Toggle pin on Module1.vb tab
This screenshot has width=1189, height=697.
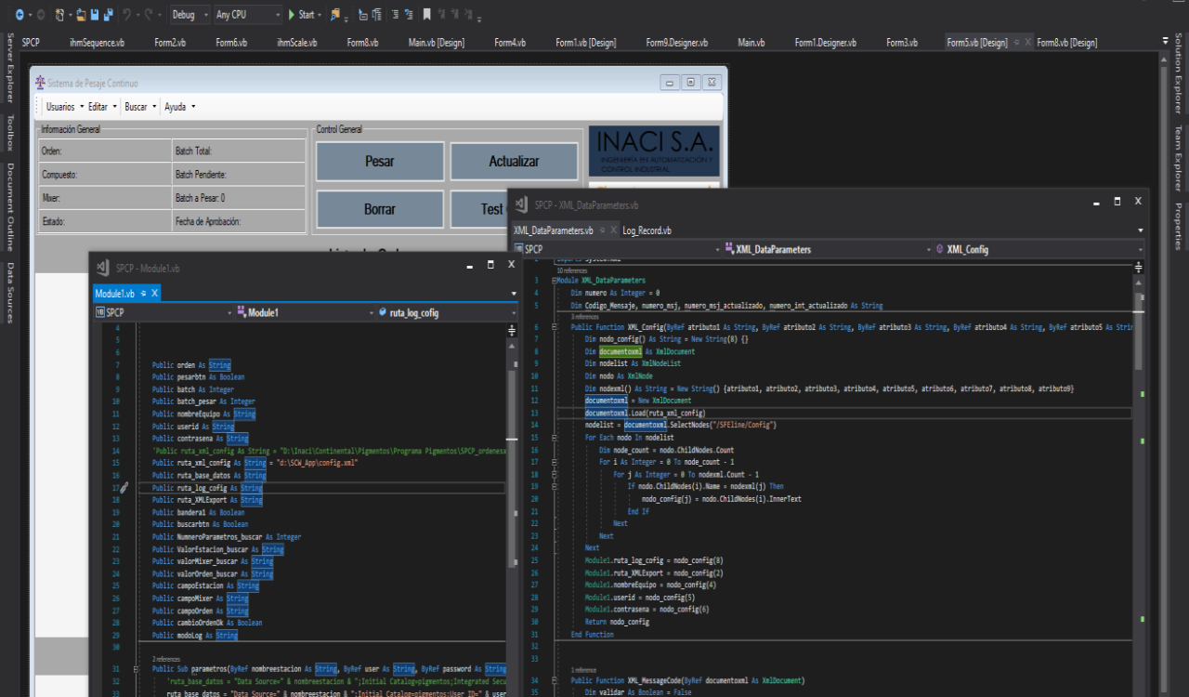tap(144, 294)
